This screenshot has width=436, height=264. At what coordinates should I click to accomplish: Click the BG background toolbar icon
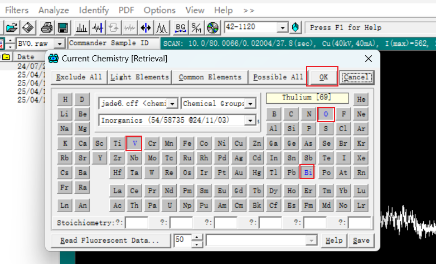tap(181, 28)
